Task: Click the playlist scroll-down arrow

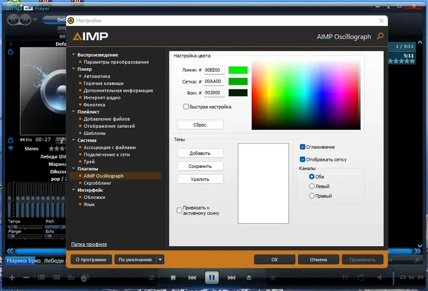Action: pyautogui.click(x=420, y=246)
